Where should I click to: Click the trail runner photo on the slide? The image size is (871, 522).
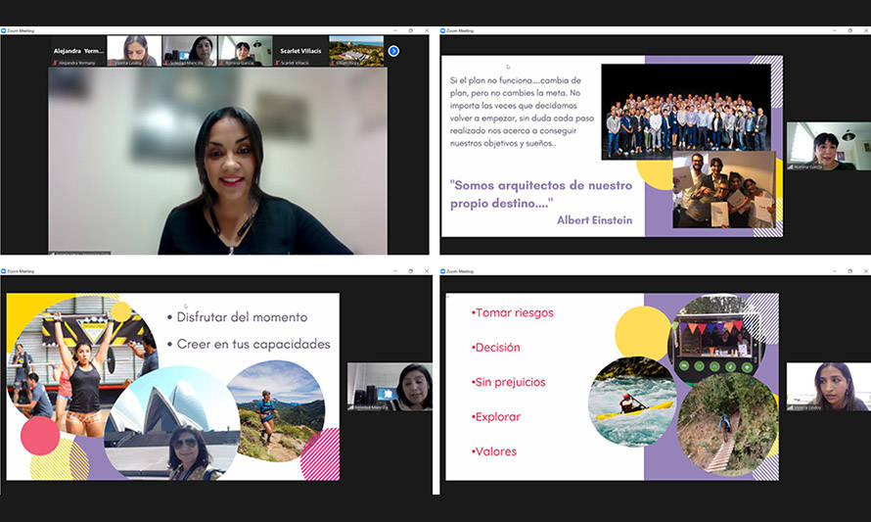[x=276, y=411]
